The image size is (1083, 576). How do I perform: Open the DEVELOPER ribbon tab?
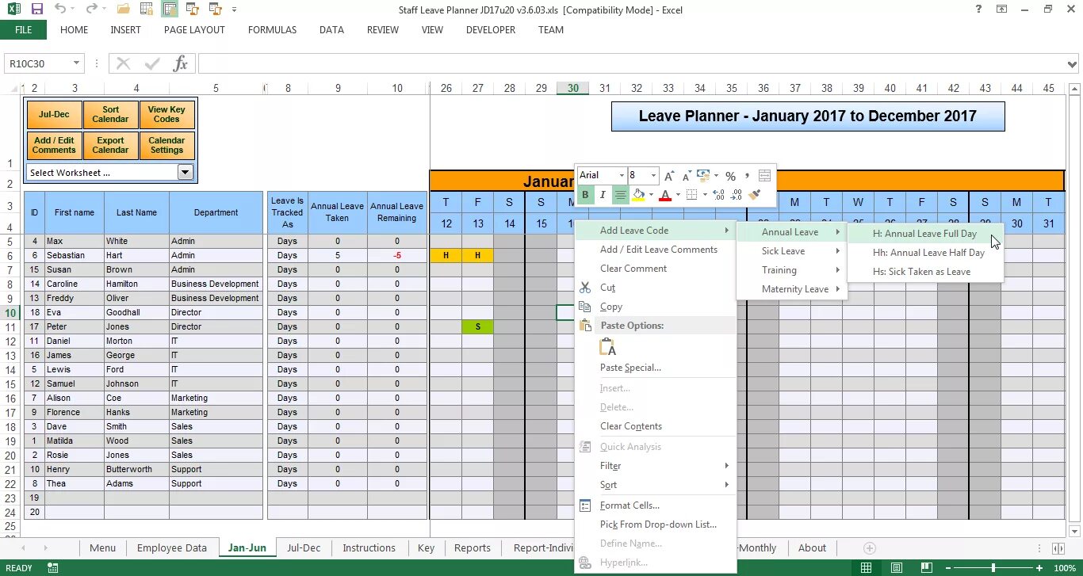click(491, 30)
